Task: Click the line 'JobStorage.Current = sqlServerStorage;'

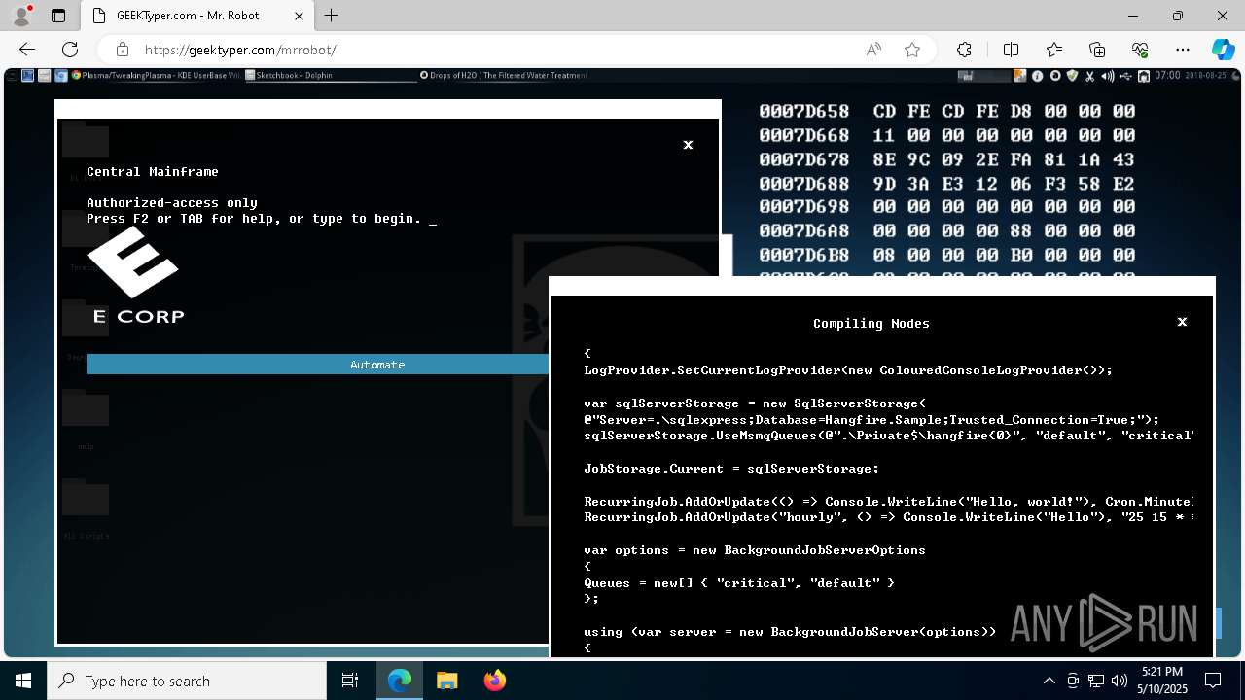Action: pyautogui.click(x=731, y=469)
